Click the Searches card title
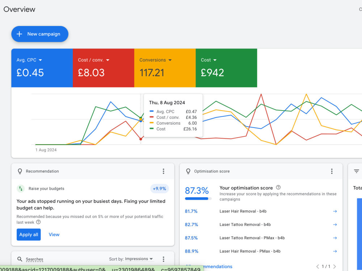362x271 pixels. point(34,259)
